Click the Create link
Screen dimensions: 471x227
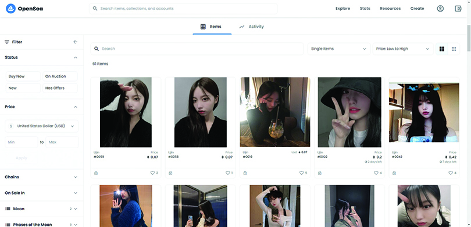[x=418, y=9]
